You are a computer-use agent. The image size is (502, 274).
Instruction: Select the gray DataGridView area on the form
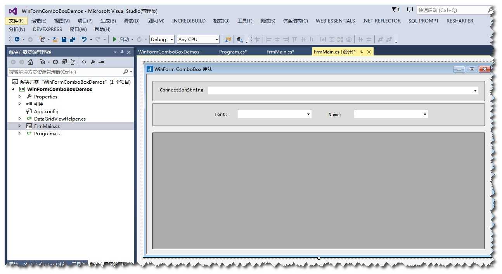[x=319, y=191]
